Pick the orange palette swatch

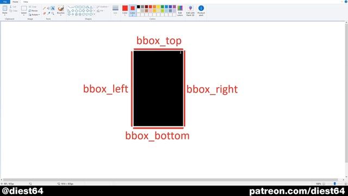(154, 7)
